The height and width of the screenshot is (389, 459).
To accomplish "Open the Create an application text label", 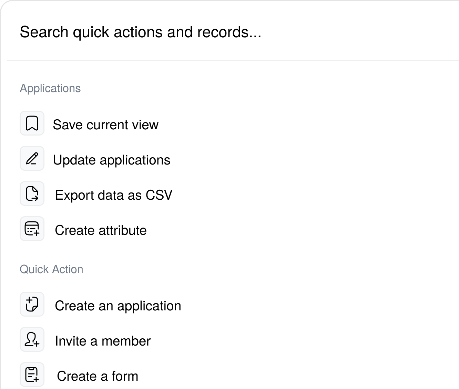I will tap(118, 306).
